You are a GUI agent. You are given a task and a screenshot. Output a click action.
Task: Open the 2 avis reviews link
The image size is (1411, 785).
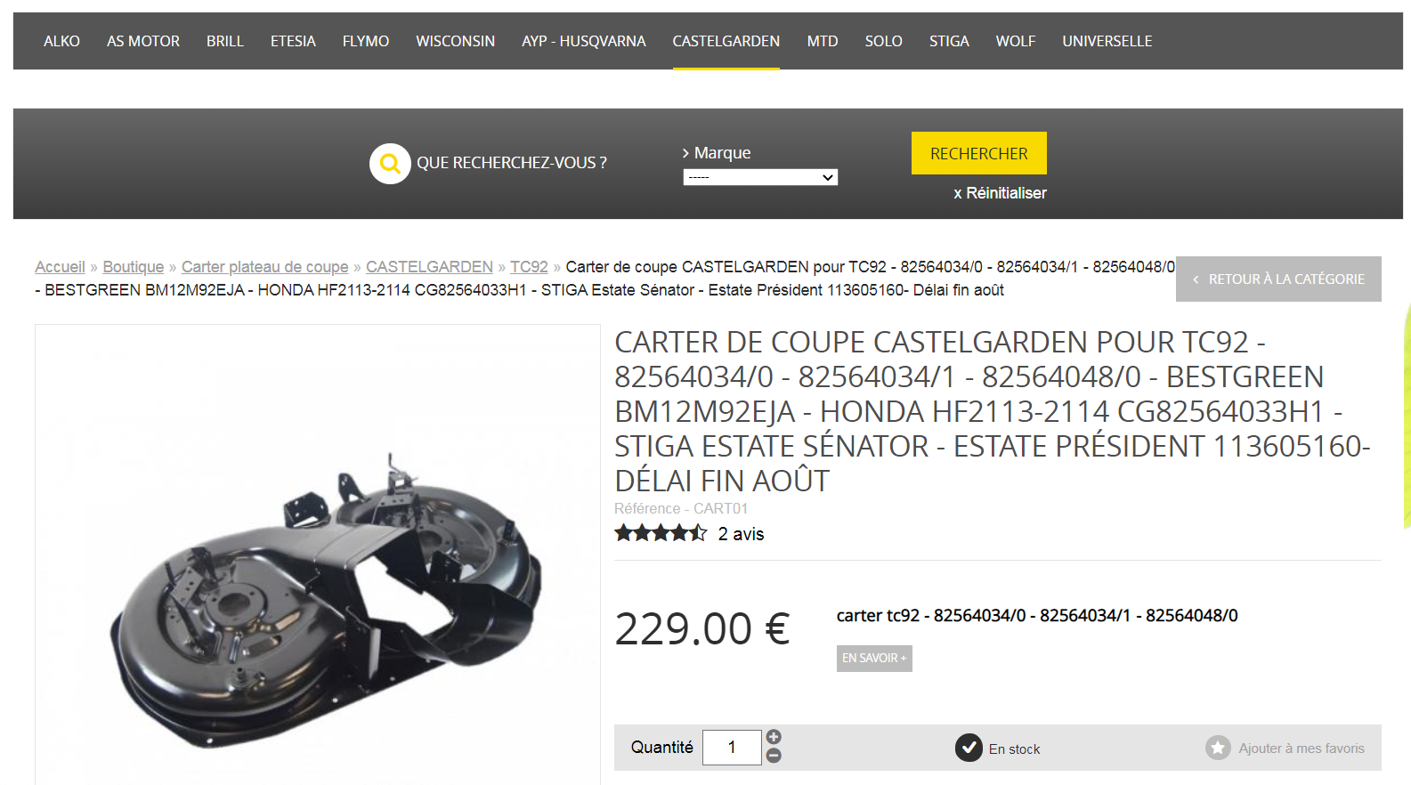pos(741,534)
